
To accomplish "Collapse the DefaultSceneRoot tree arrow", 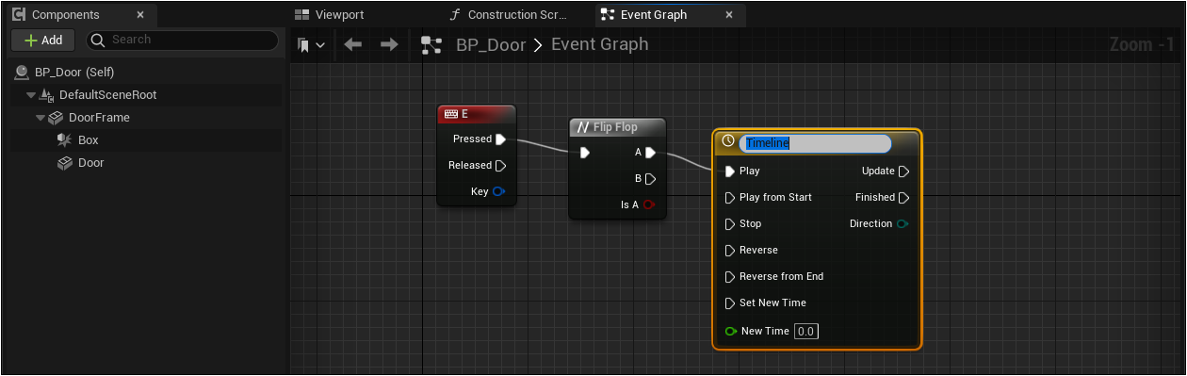I will 31,95.
